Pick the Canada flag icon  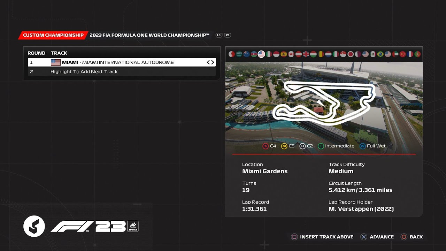pos(291,54)
